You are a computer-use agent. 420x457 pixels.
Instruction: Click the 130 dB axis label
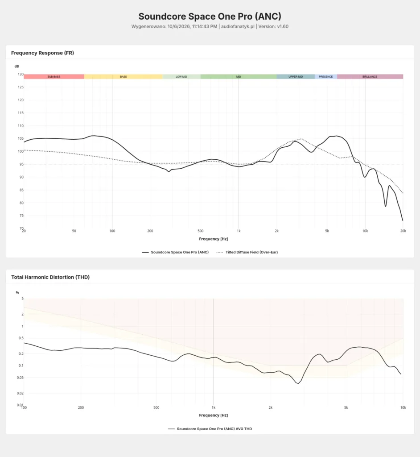click(21, 75)
